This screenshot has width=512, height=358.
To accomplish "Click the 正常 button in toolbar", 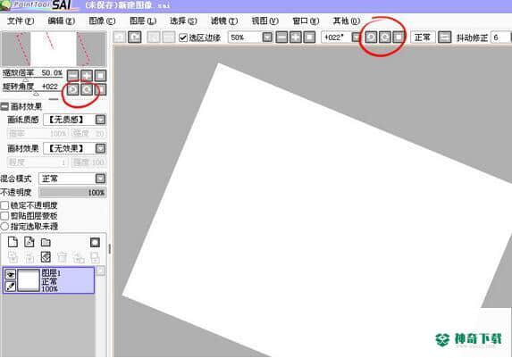I will (x=423, y=37).
